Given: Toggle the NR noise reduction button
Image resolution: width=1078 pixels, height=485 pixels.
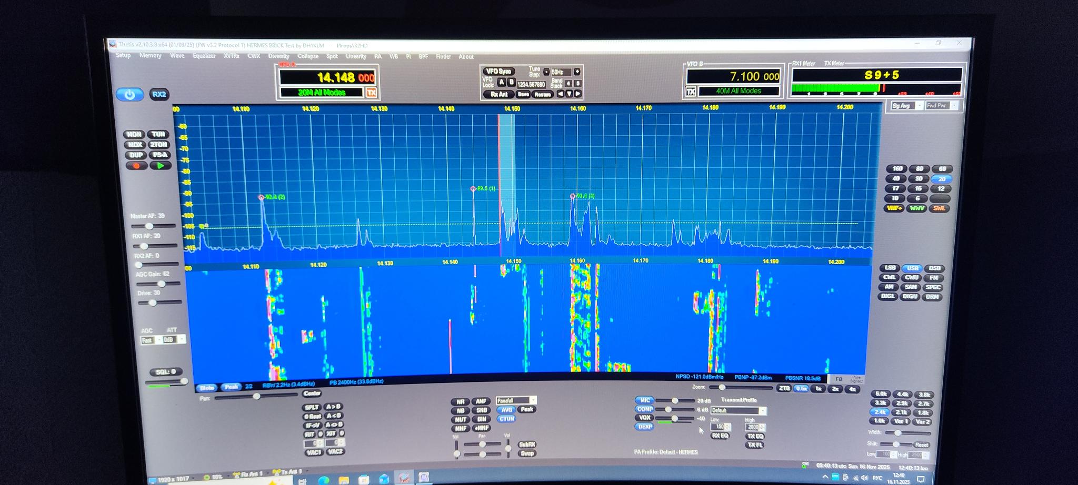Looking at the screenshot, I should coord(460,401).
